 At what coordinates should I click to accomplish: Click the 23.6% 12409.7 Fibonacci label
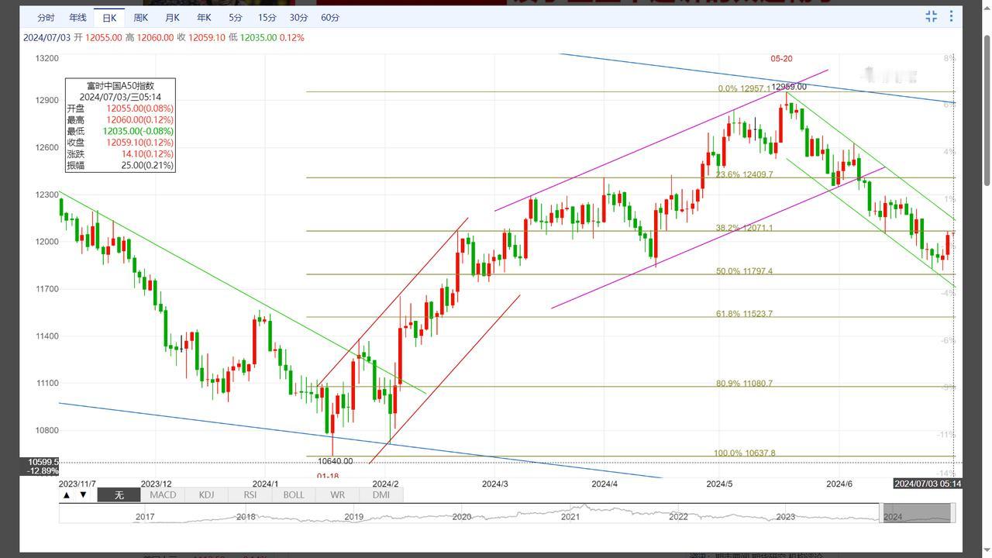(744, 174)
